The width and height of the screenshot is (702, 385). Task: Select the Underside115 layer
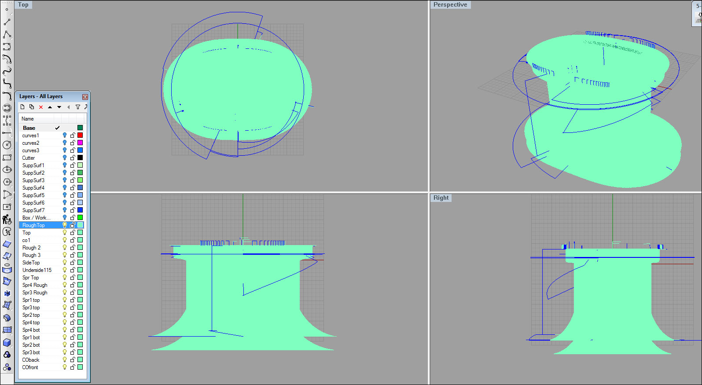(37, 270)
